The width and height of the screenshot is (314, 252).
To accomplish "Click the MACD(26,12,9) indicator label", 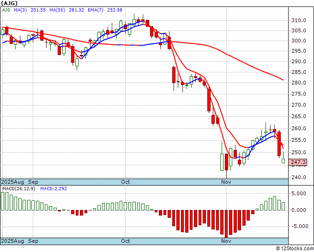I will click(x=18, y=189).
